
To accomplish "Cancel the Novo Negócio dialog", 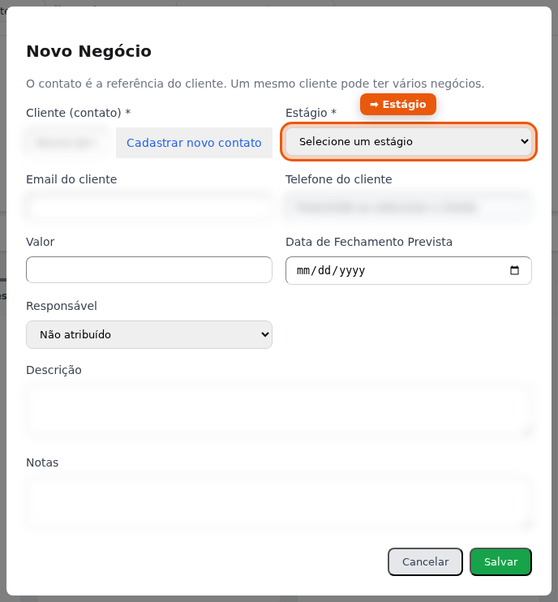I will tap(425, 561).
